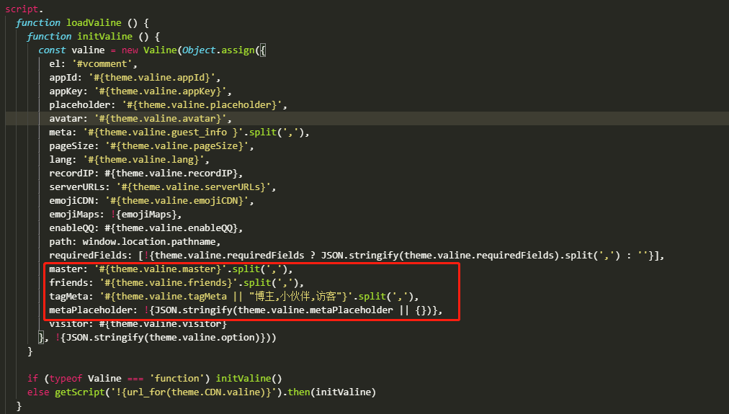Click the guest_info meta line
729x414 pixels.
coord(179,132)
